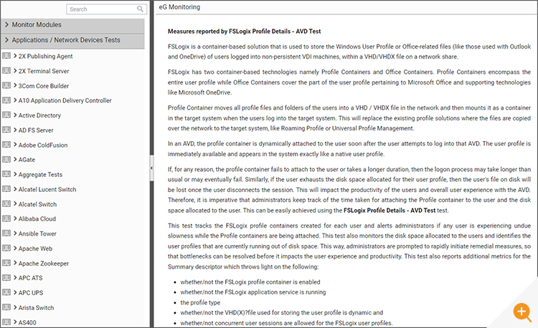Screen dimensions: 538x328
Task: Select the Alcatel Lucent Switch entry
Action: pyautogui.click(x=47, y=189)
